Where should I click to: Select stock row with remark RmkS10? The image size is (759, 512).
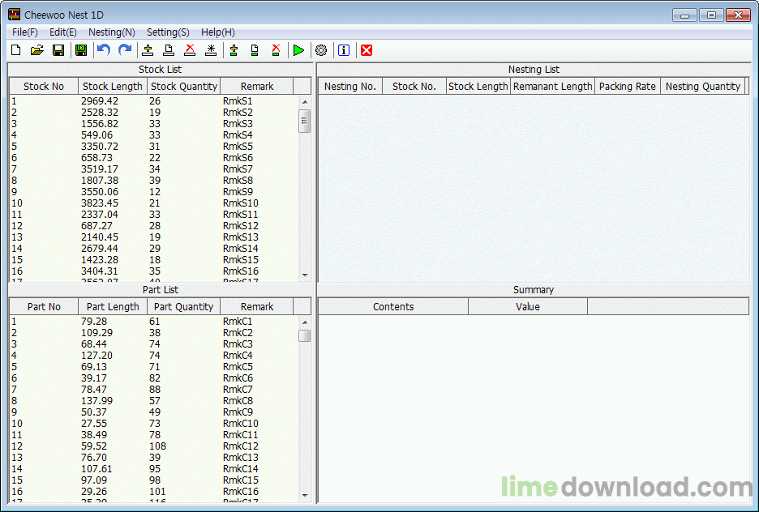(240, 203)
